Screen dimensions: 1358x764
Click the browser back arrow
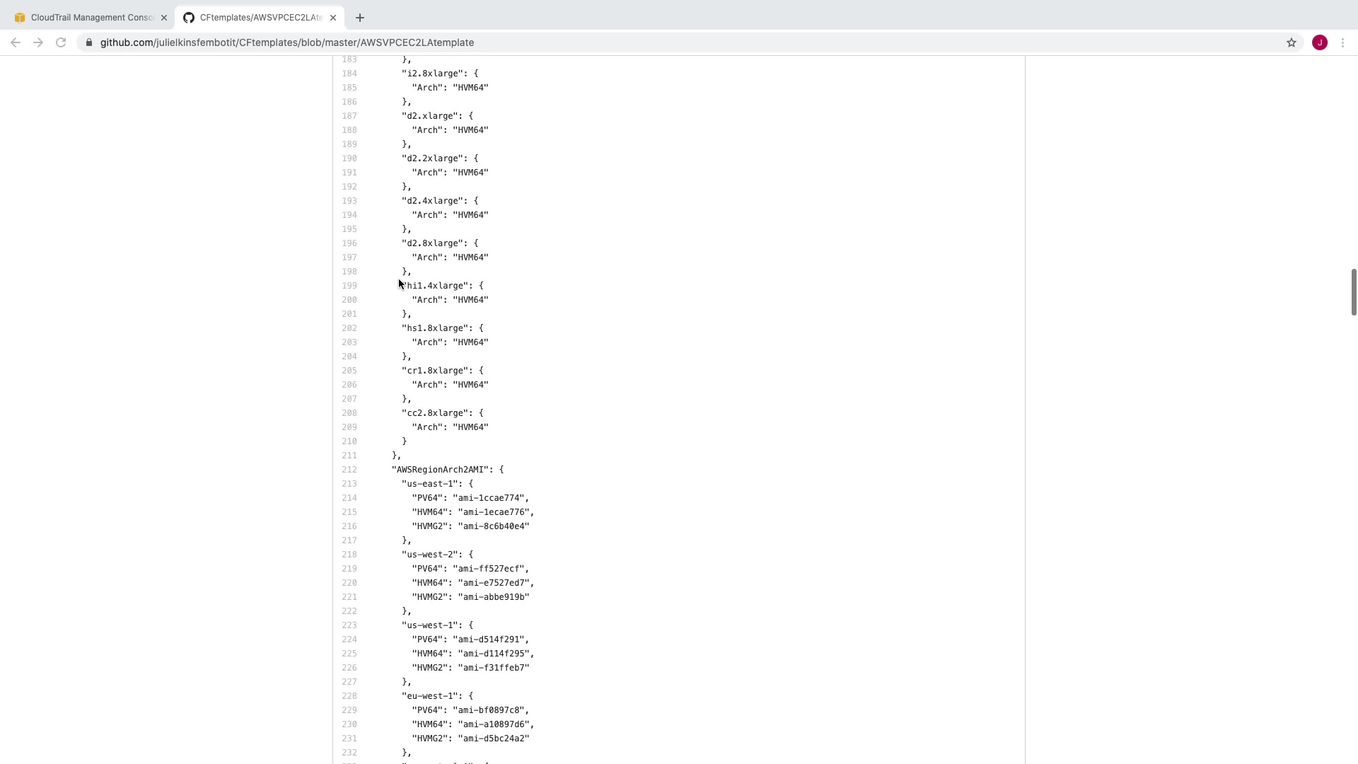click(16, 42)
